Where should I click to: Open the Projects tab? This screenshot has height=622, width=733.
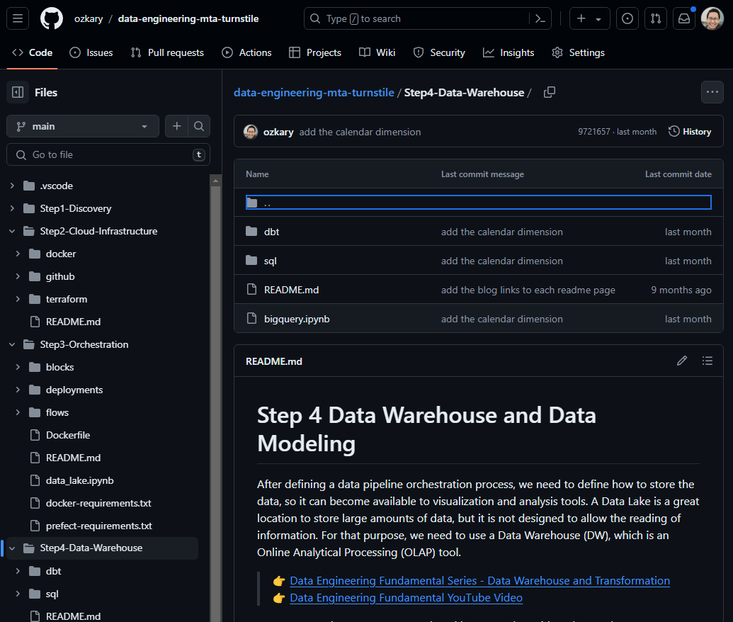[x=315, y=52]
